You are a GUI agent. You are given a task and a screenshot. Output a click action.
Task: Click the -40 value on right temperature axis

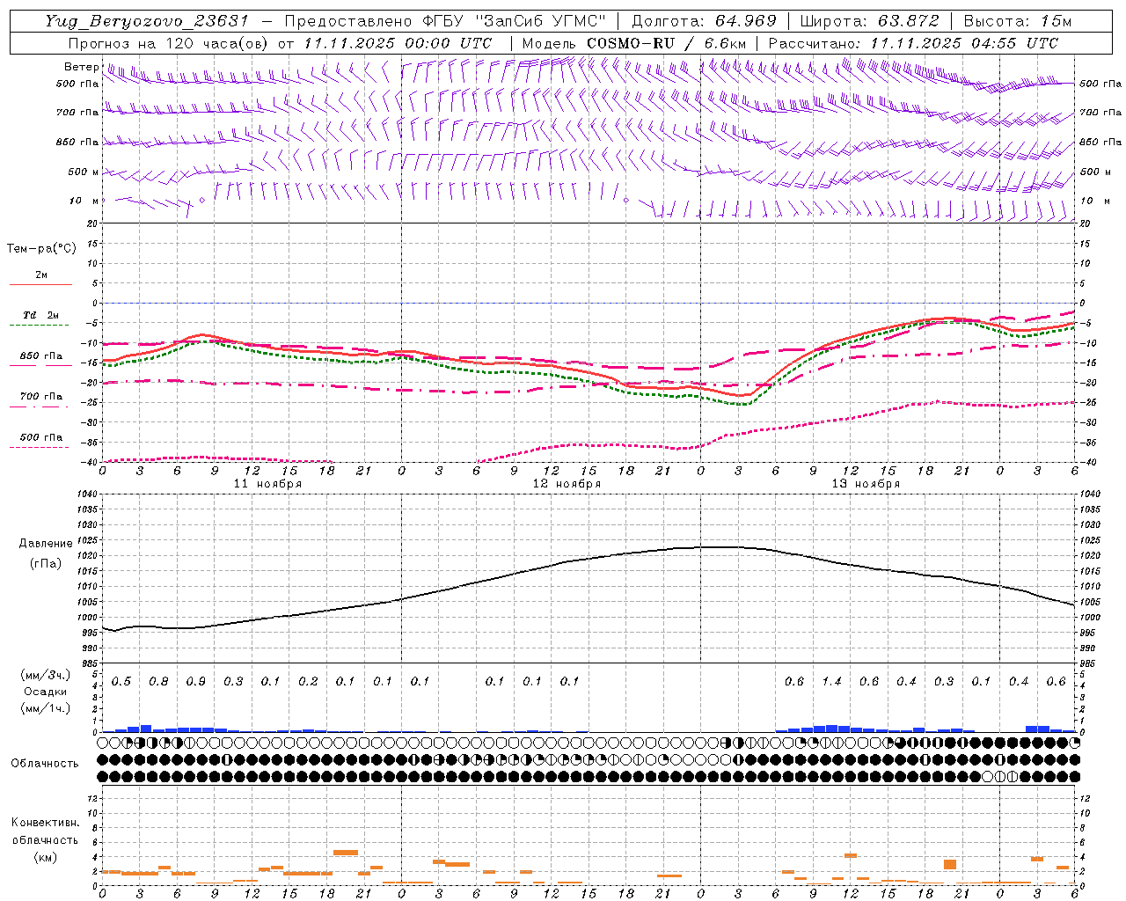click(1088, 463)
